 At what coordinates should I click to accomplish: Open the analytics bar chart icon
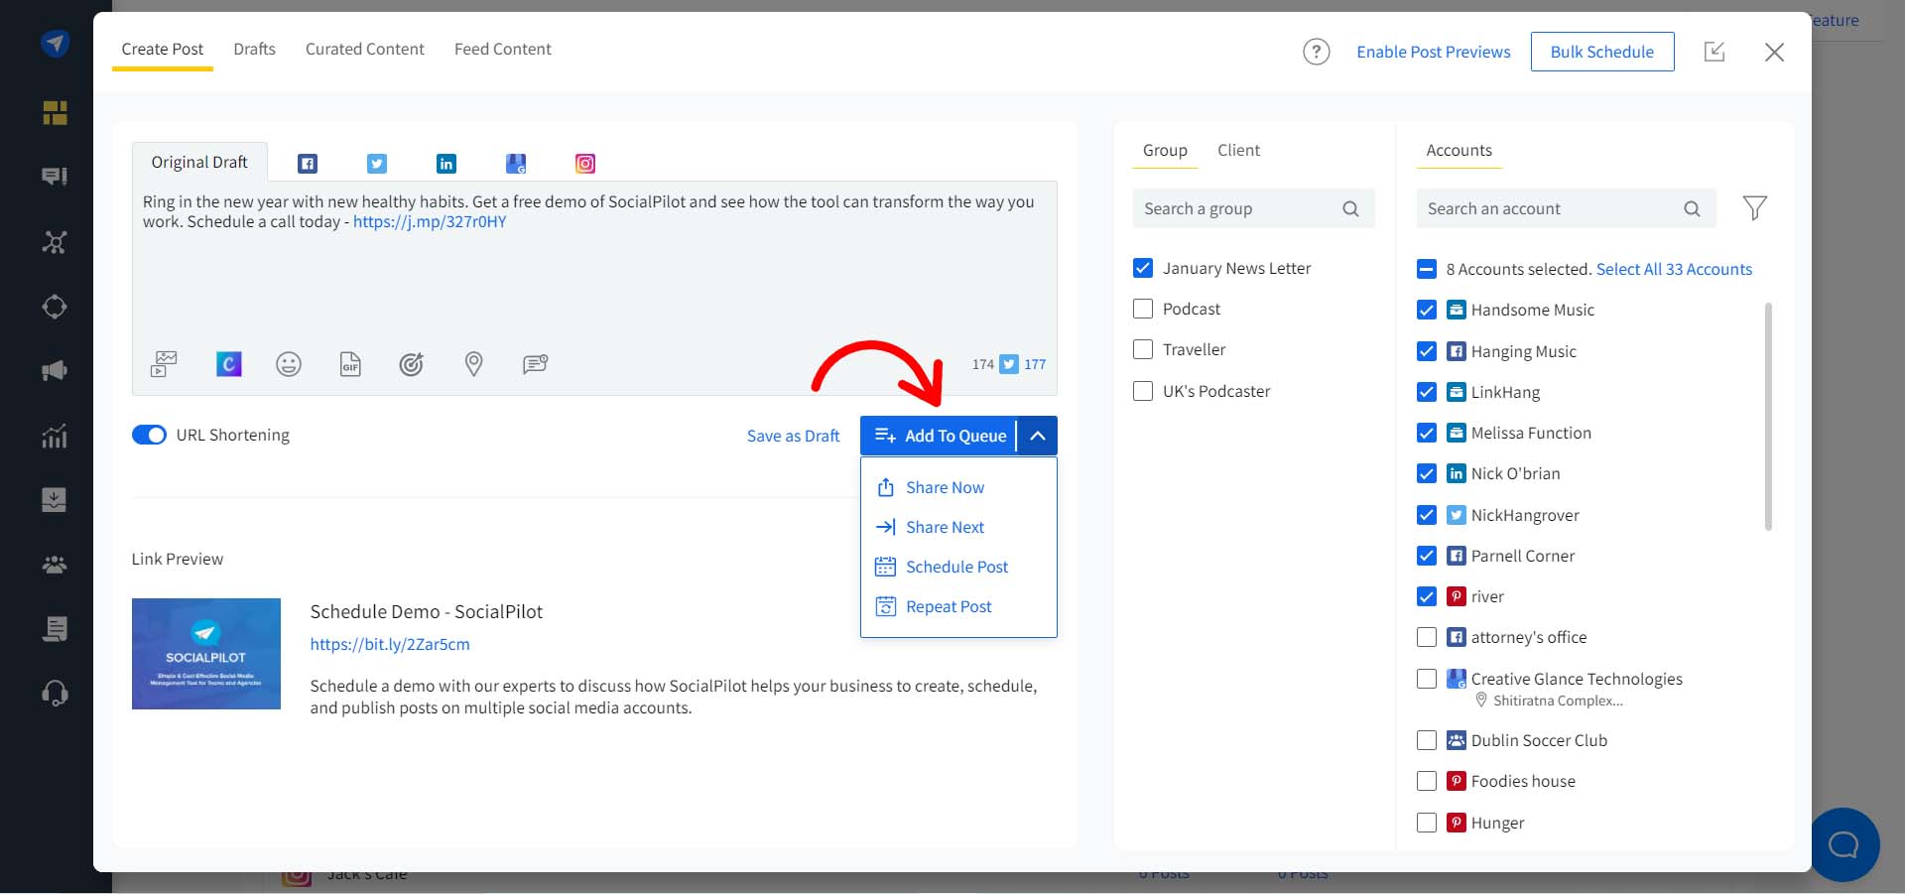tap(55, 436)
